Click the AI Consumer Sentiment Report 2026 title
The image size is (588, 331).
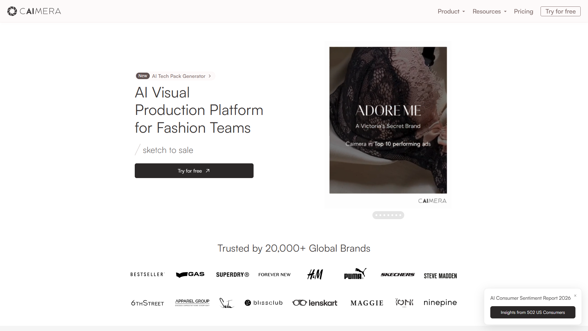click(530, 298)
